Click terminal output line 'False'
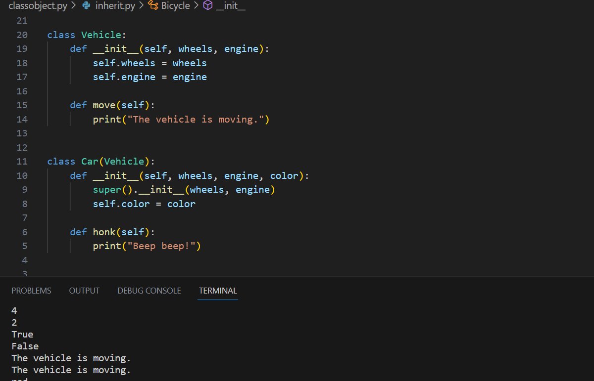The height and width of the screenshot is (381, 594). tap(25, 346)
